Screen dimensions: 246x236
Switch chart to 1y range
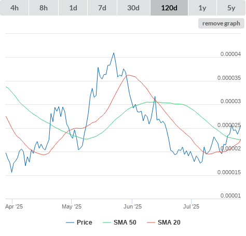(202, 8)
